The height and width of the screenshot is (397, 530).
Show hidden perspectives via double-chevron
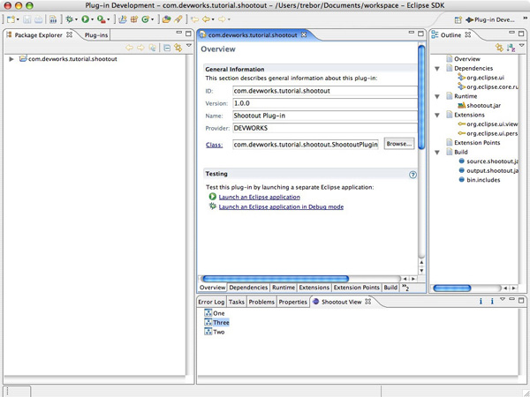coord(525,19)
